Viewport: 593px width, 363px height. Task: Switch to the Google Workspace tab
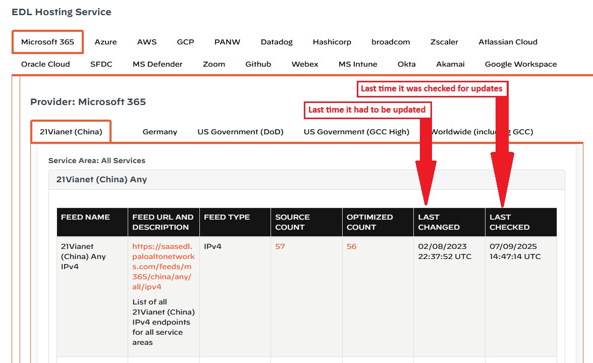coord(521,64)
